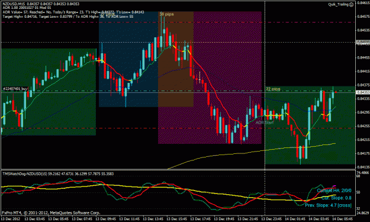
Task: Click the 'Prev. Slope: 4.7 [cross]' readout
Action: coord(328,205)
